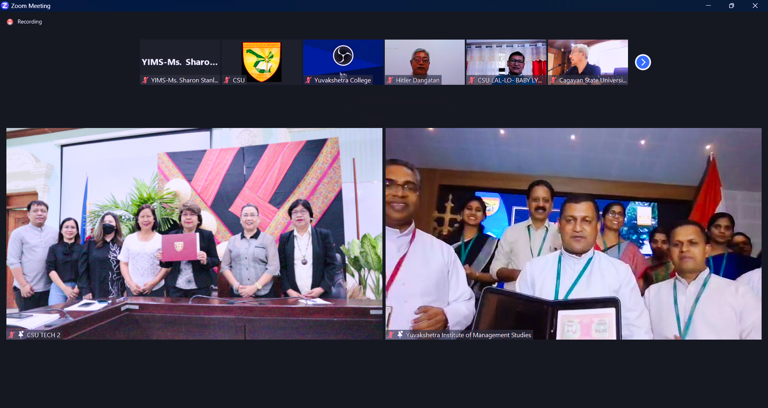Click pin icon on Yuvakshetra Institute video
The width and height of the screenshot is (768, 408).
[400, 335]
